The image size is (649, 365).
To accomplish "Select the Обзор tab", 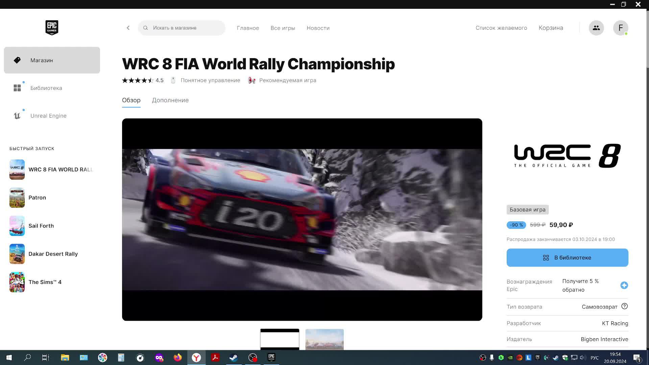I will pos(131,100).
